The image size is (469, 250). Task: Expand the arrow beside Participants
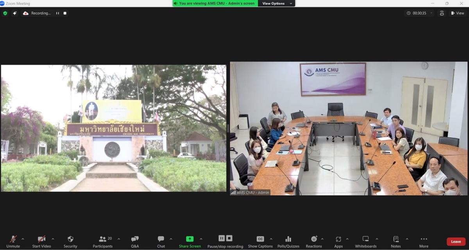119,239
